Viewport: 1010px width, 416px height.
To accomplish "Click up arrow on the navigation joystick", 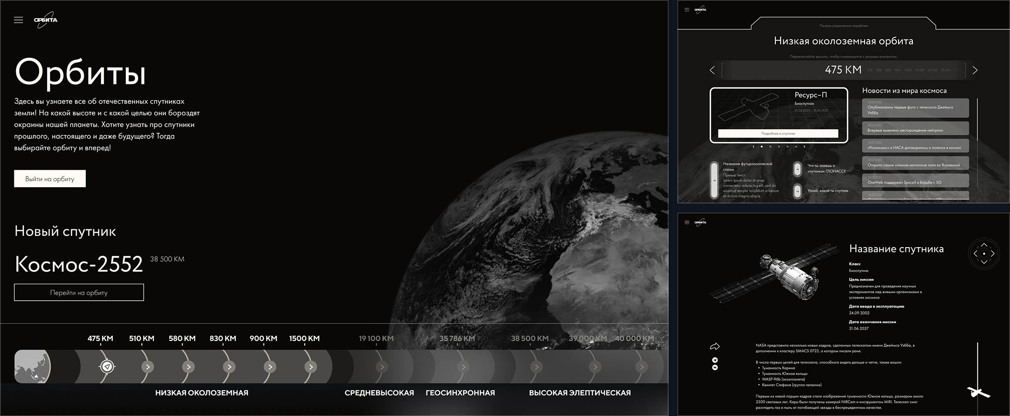I will coord(984,245).
